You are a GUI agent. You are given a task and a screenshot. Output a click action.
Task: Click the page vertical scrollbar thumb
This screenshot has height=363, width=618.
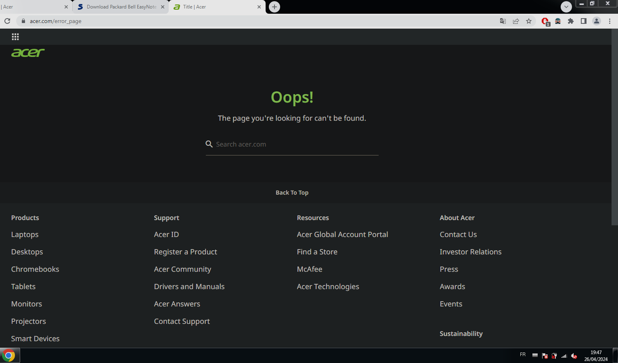click(x=615, y=127)
